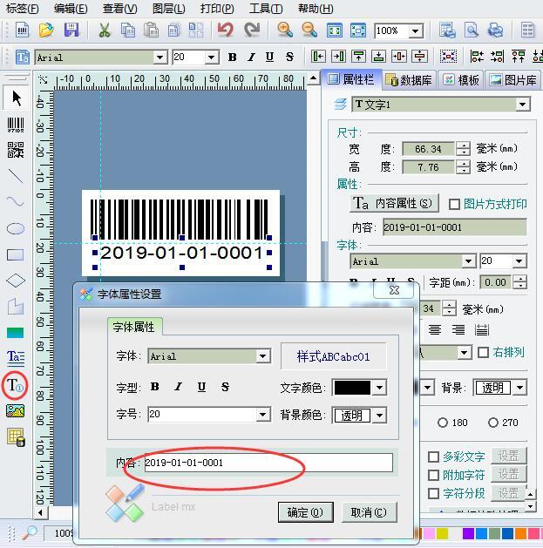Click the dialog 内容 text input field
The height and width of the screenshot is (548, 543).
(268, 463)
